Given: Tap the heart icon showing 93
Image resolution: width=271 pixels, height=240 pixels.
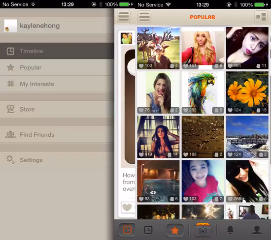Looking at the screenshot, I should 141,199.
